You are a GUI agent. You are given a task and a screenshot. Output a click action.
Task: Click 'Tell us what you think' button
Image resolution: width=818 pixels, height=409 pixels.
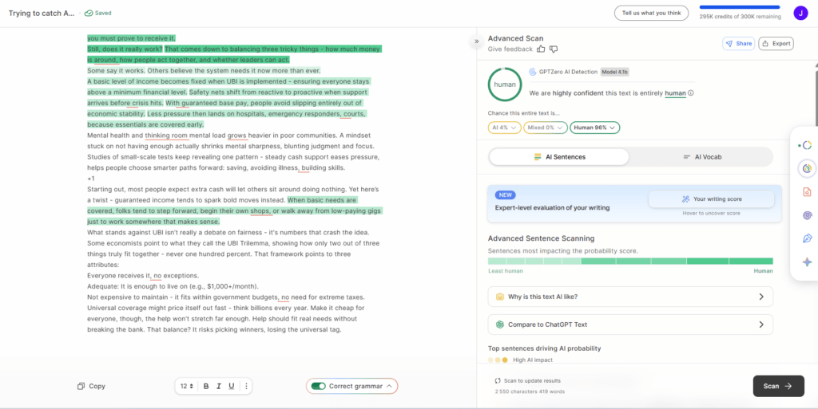pyautogui.click(x=650, y=13)
